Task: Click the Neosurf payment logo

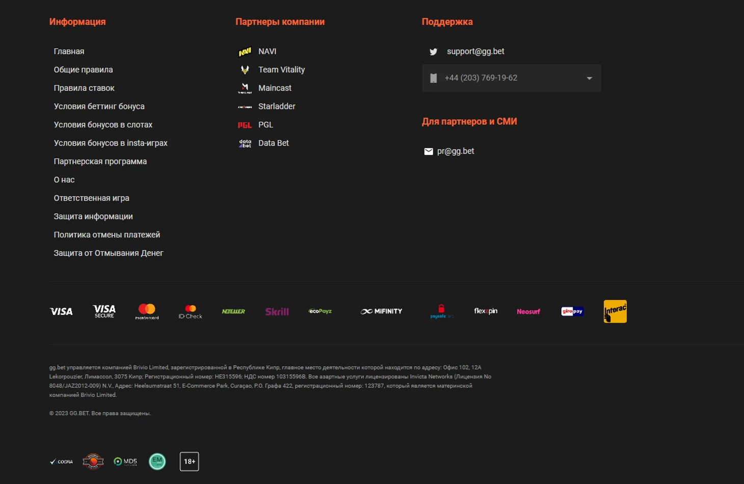Action: 528,311
